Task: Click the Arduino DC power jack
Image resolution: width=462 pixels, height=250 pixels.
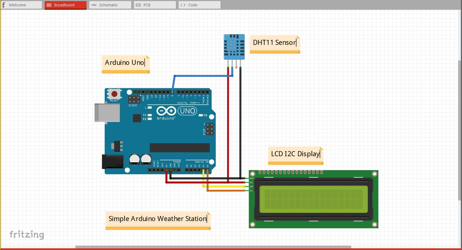Action: click(112, 161)
